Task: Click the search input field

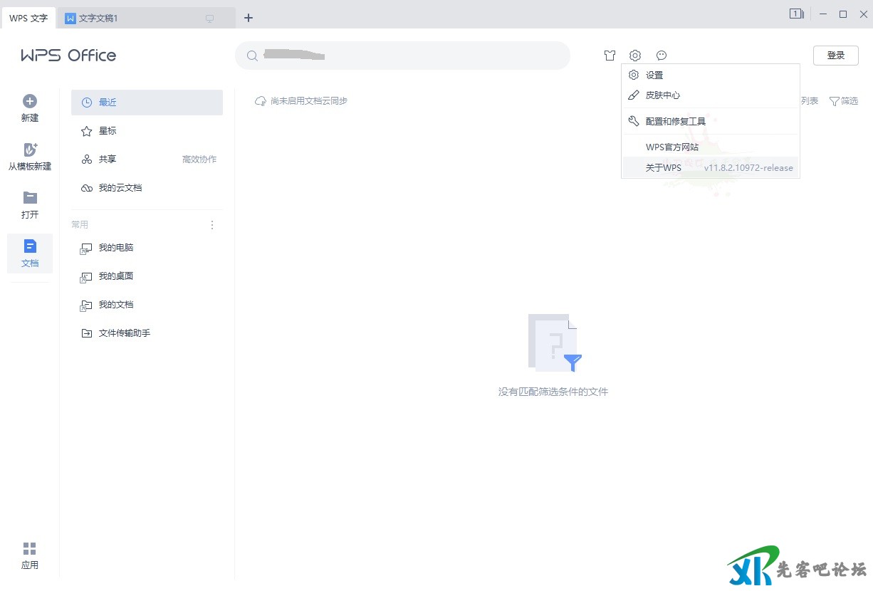Action: (402, 56)
